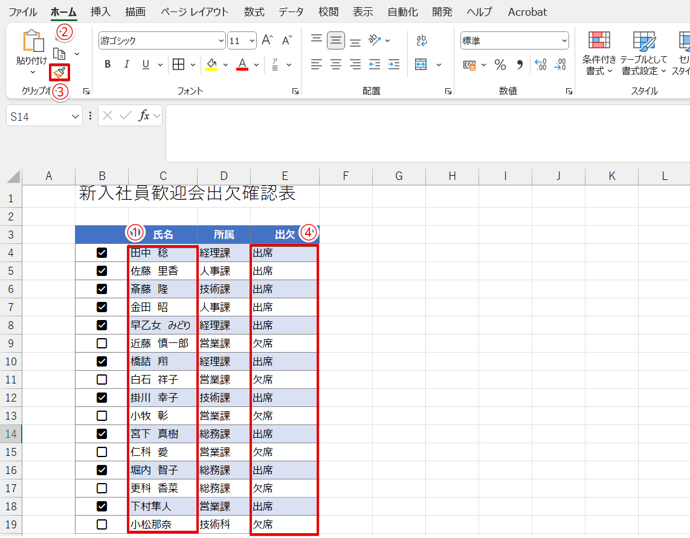Click the borders grid icon
Image resolution: width=690 pixels, height=538 pixels.
pyautogui.click(x=178, y=65)
